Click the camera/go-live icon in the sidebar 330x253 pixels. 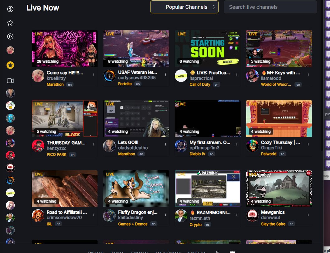(x=10, y=80)
